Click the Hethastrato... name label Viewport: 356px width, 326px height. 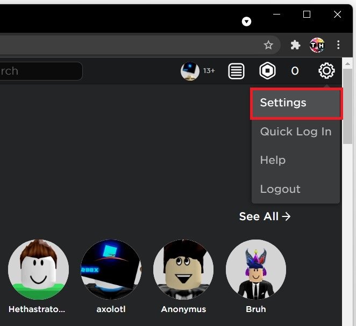[37, 309]
